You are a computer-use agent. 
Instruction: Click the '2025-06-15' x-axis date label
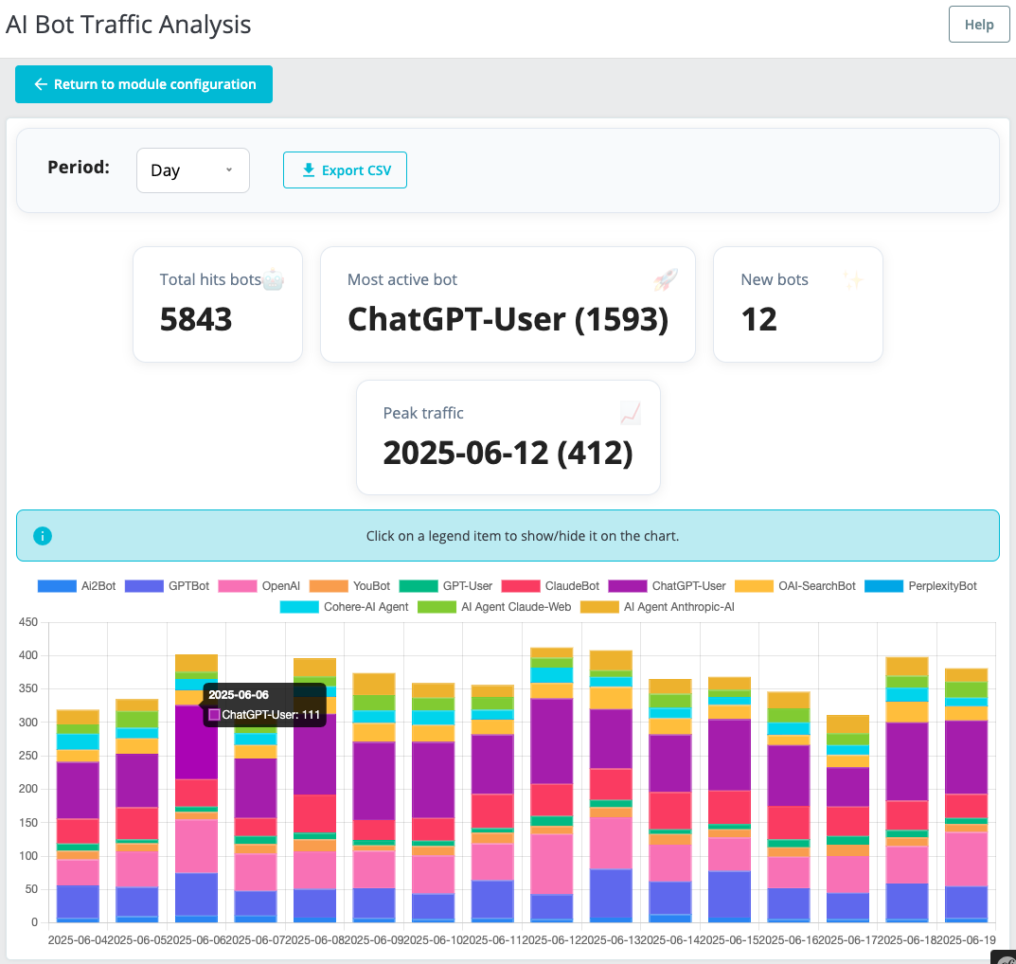[x=729, y=940]
